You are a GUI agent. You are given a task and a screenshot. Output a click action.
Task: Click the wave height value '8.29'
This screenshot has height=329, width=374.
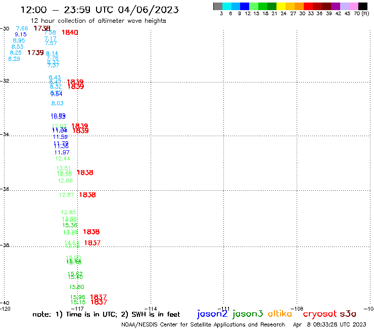14,59
